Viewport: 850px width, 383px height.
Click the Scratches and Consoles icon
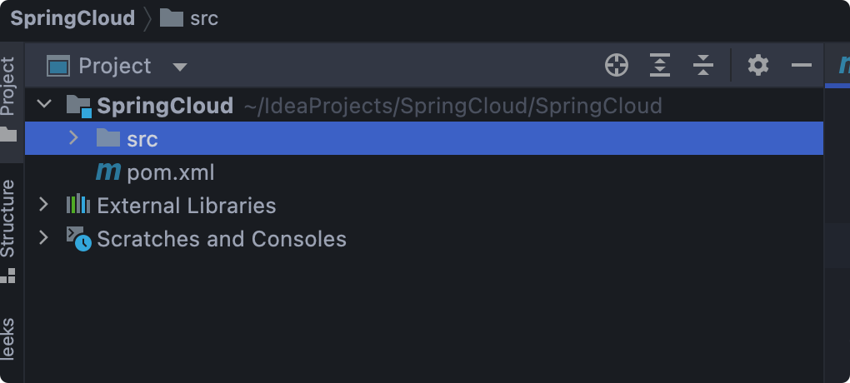click(x=78, y=239)
